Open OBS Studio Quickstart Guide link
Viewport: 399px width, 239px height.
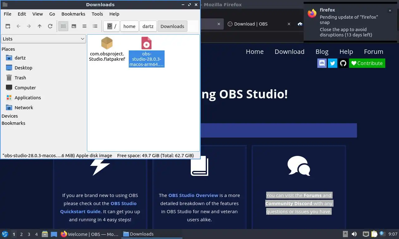pyautogui.click(x=98, y=208)
